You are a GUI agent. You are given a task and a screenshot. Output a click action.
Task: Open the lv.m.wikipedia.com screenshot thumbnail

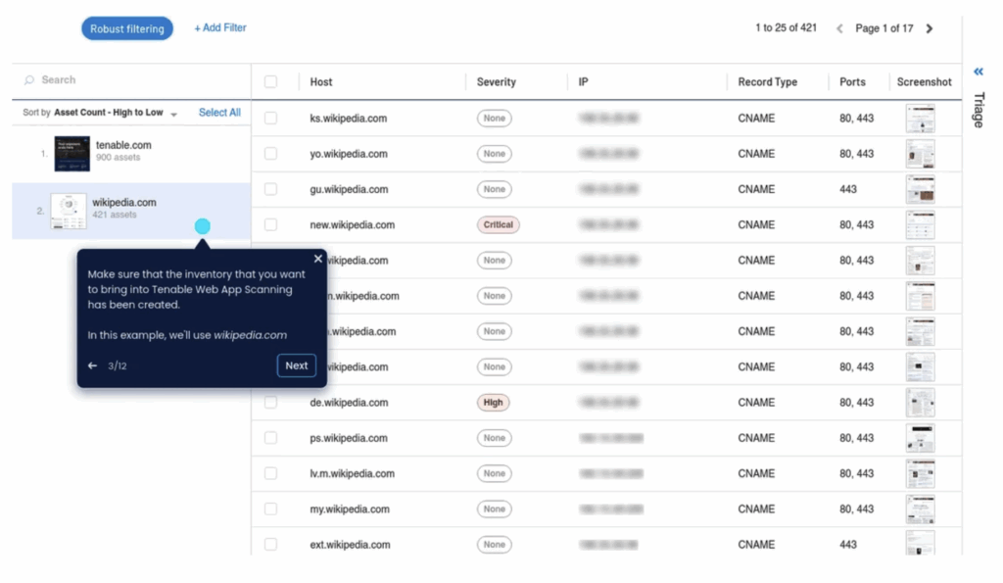(921, 473)
